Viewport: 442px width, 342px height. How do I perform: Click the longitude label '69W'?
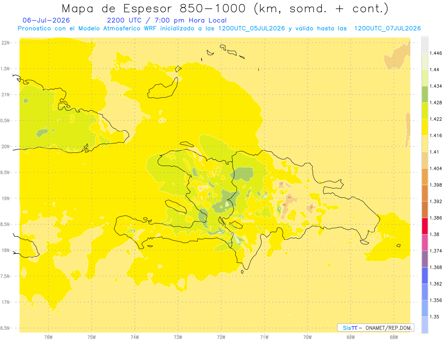tap(351, 337)
